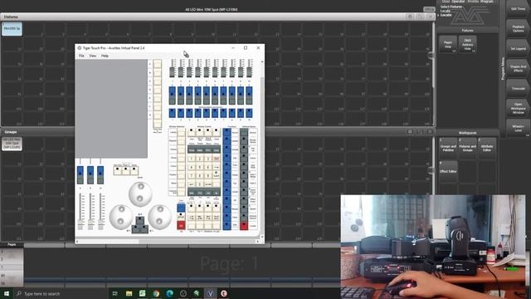This screenshot has height=299, width=531.
Task: Click the red Avo button below the blue Exit button
Action: click(x=181, y=225)
